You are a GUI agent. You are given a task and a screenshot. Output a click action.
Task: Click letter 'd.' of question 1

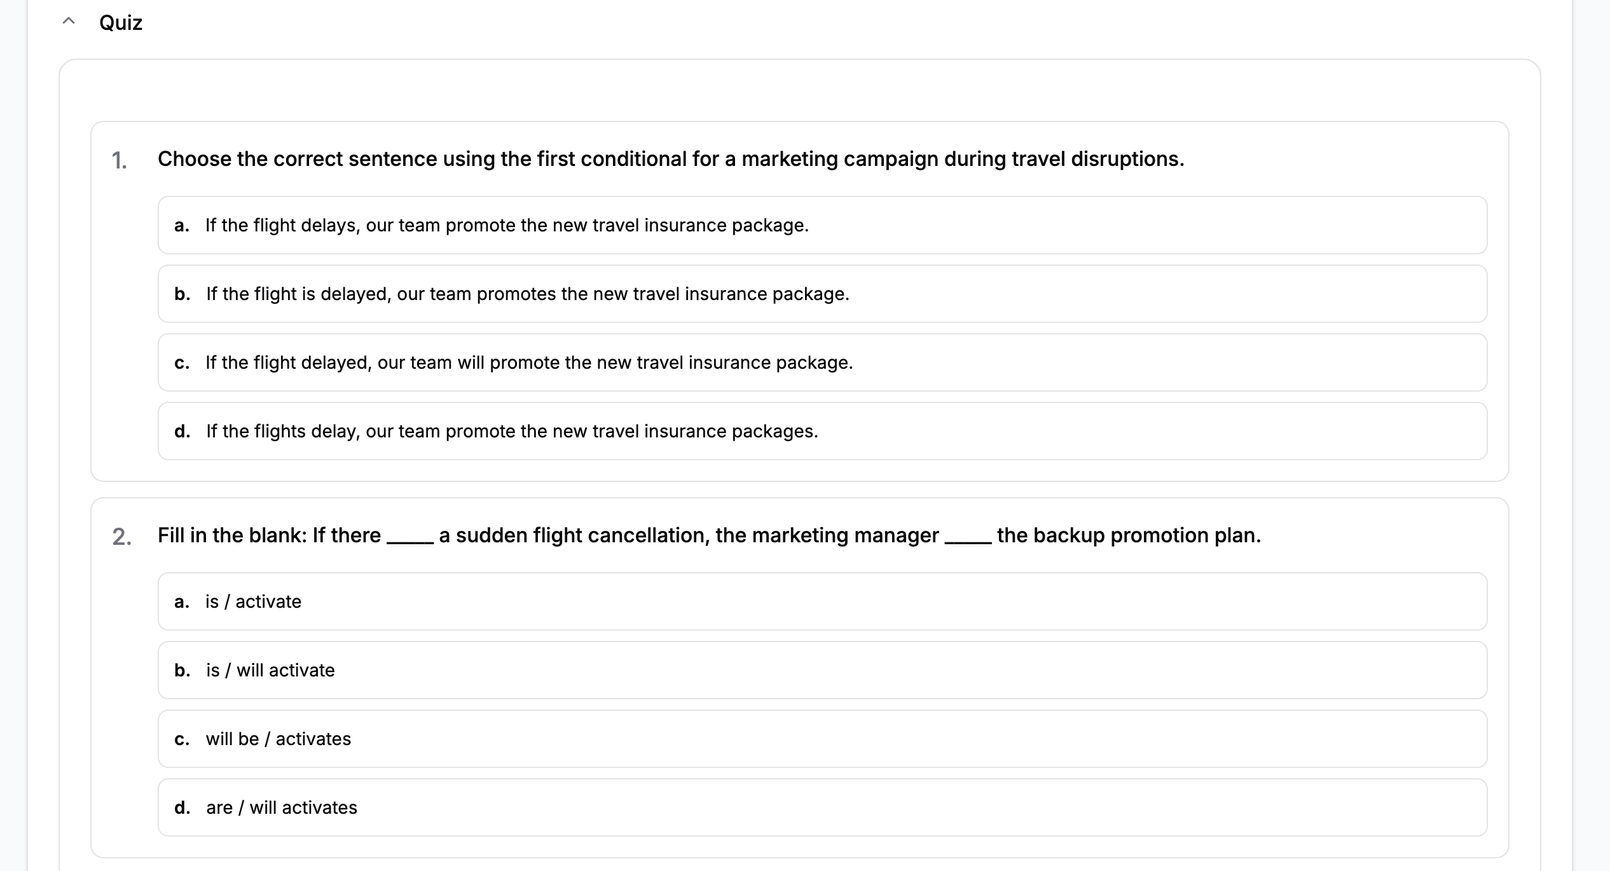click(182, 431)
